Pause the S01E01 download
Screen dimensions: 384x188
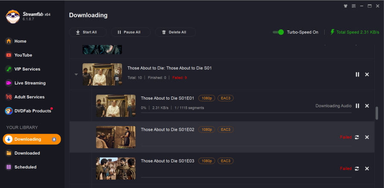[357, 106]
